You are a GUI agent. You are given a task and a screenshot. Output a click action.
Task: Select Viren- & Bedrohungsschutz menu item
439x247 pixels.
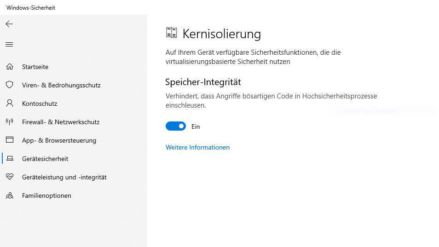[61, 85]
